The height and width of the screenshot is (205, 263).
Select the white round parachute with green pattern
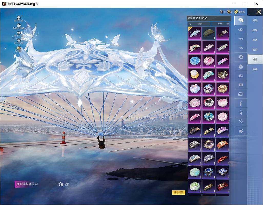click(x=195, y=186)
